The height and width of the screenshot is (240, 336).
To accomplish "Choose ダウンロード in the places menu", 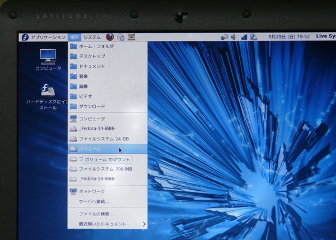I will click(91, 106).
